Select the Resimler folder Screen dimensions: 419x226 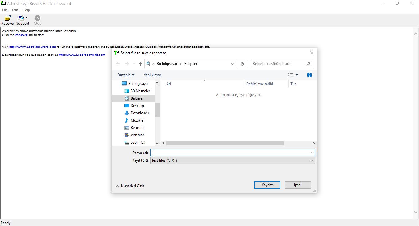click(x=137, y=128)
